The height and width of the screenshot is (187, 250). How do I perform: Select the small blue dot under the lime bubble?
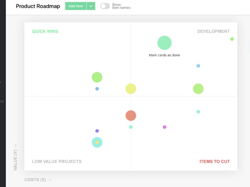point(97,89)
